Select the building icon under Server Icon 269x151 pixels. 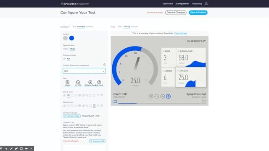65,106
